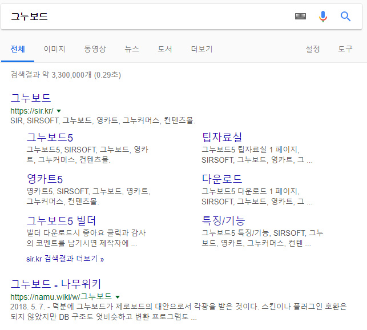Viewport: 367px width, 330px height.
Task: Click the namu.wiki URL text
Action: [61, 297]
